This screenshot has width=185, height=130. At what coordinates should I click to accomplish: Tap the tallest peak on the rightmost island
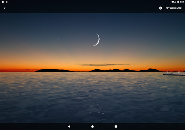click(150, 69)
